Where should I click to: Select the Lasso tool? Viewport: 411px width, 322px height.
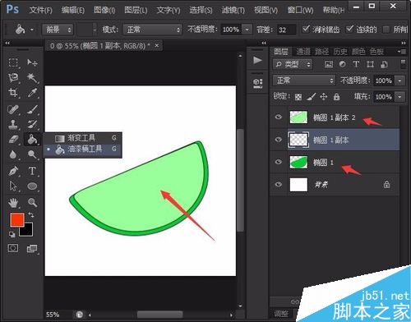coord(13,78)
